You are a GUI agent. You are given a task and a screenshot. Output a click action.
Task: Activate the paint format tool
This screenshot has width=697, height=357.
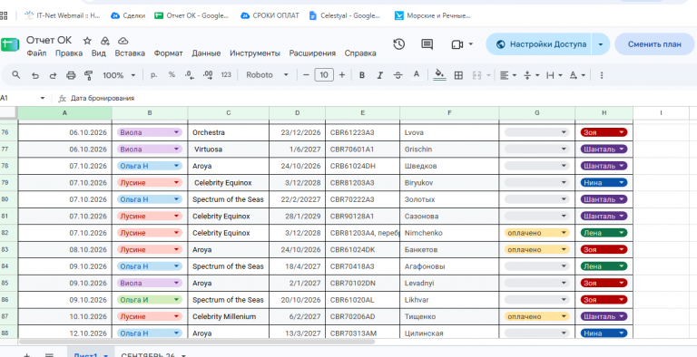pos(88,75)
